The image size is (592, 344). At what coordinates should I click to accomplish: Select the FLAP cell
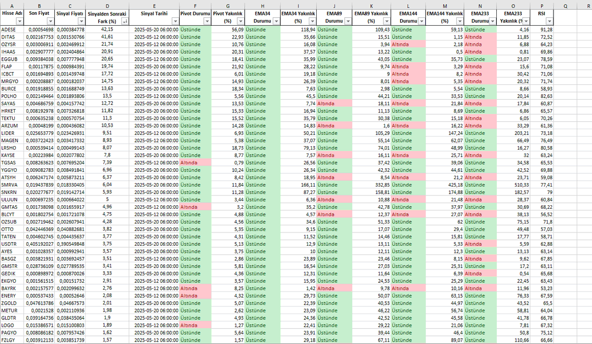click(11, 67)
